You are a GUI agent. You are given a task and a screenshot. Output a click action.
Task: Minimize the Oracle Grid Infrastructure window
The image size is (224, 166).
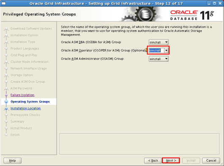(x=209, y=3)
